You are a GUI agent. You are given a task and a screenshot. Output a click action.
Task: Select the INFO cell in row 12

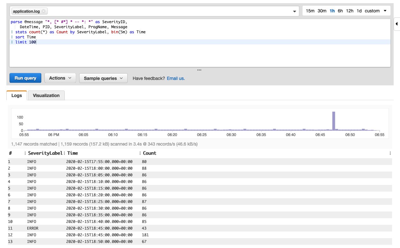pyautogui.click(x=31, y=235)
